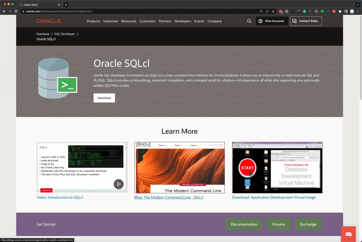Image resolution: width=362 pixels, height=242 pixels.
Task: Open the Exchange button
Action: point(308,224)
